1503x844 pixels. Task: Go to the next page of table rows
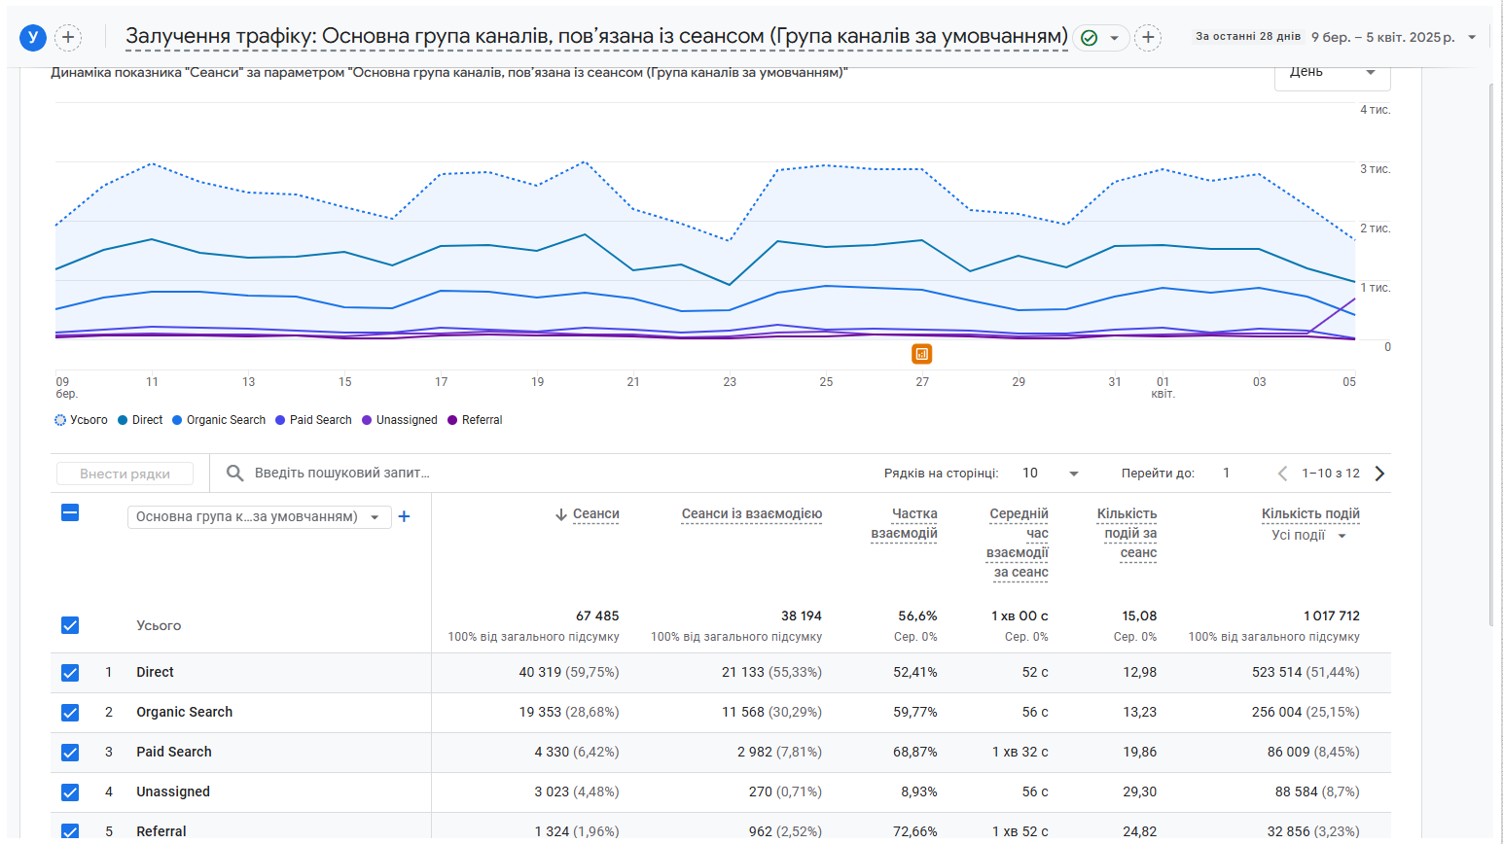point(1379,474)
